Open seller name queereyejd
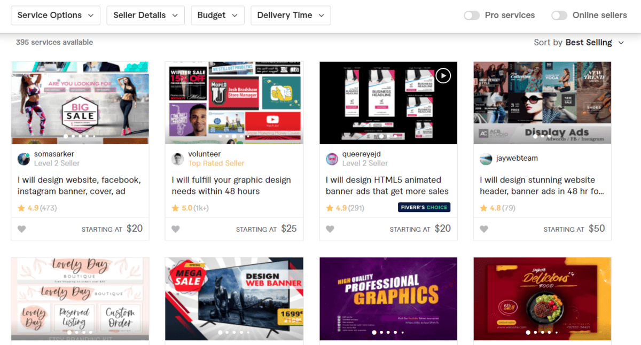Viewport: 641px width, 345px height. [362, 154]
